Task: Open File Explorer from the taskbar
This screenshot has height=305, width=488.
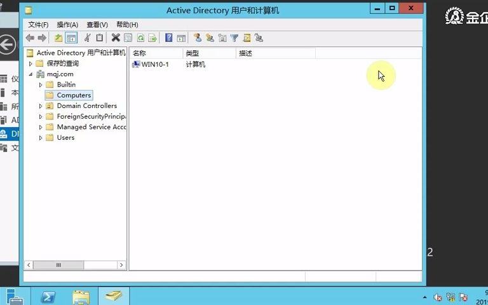Action: tap(81, 297)
